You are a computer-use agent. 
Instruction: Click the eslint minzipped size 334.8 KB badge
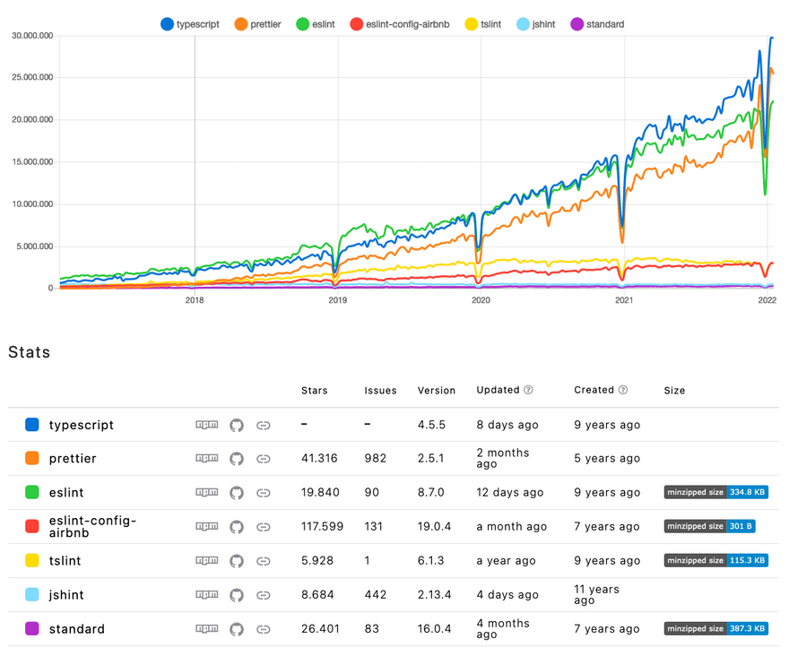[716, 492]
